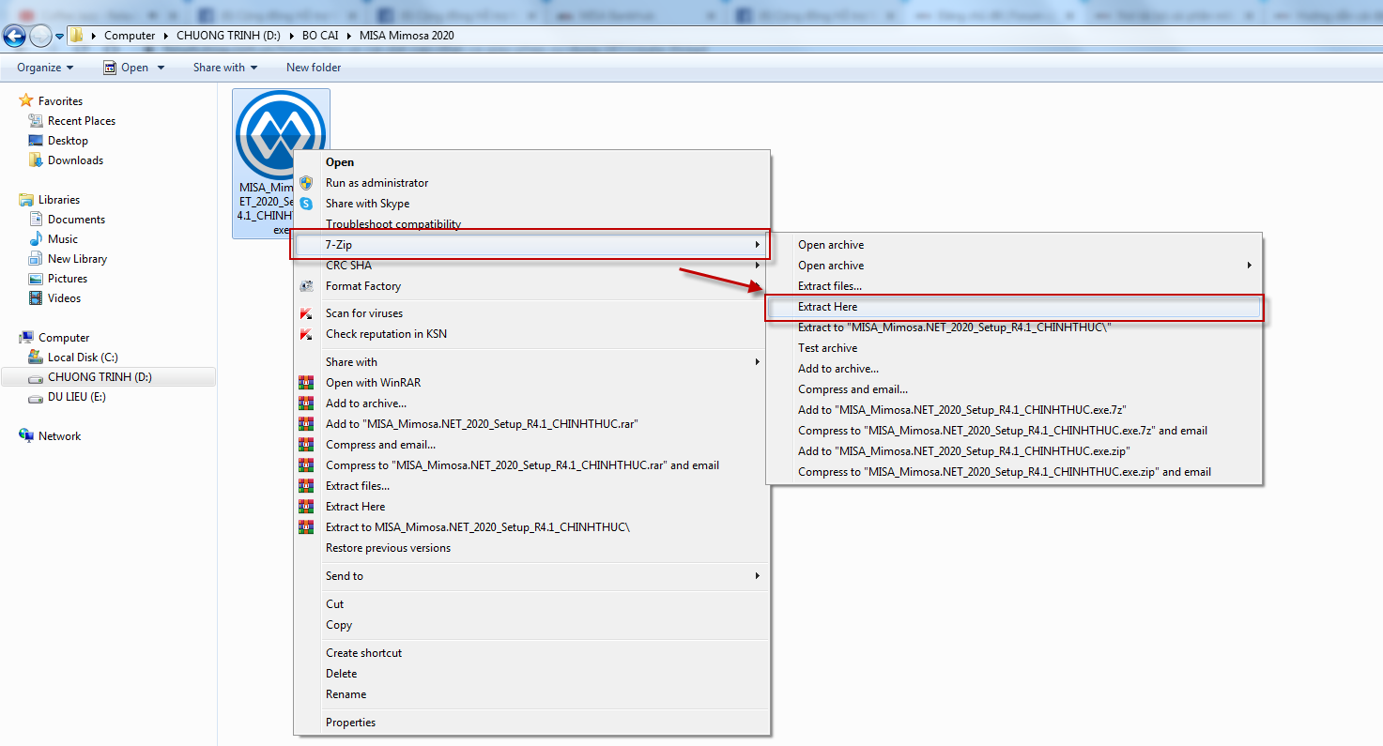Screen dimensions: 1383x746
Task: Click the BO CAI breadcrumb segment
Action: (x=319, y=36)
